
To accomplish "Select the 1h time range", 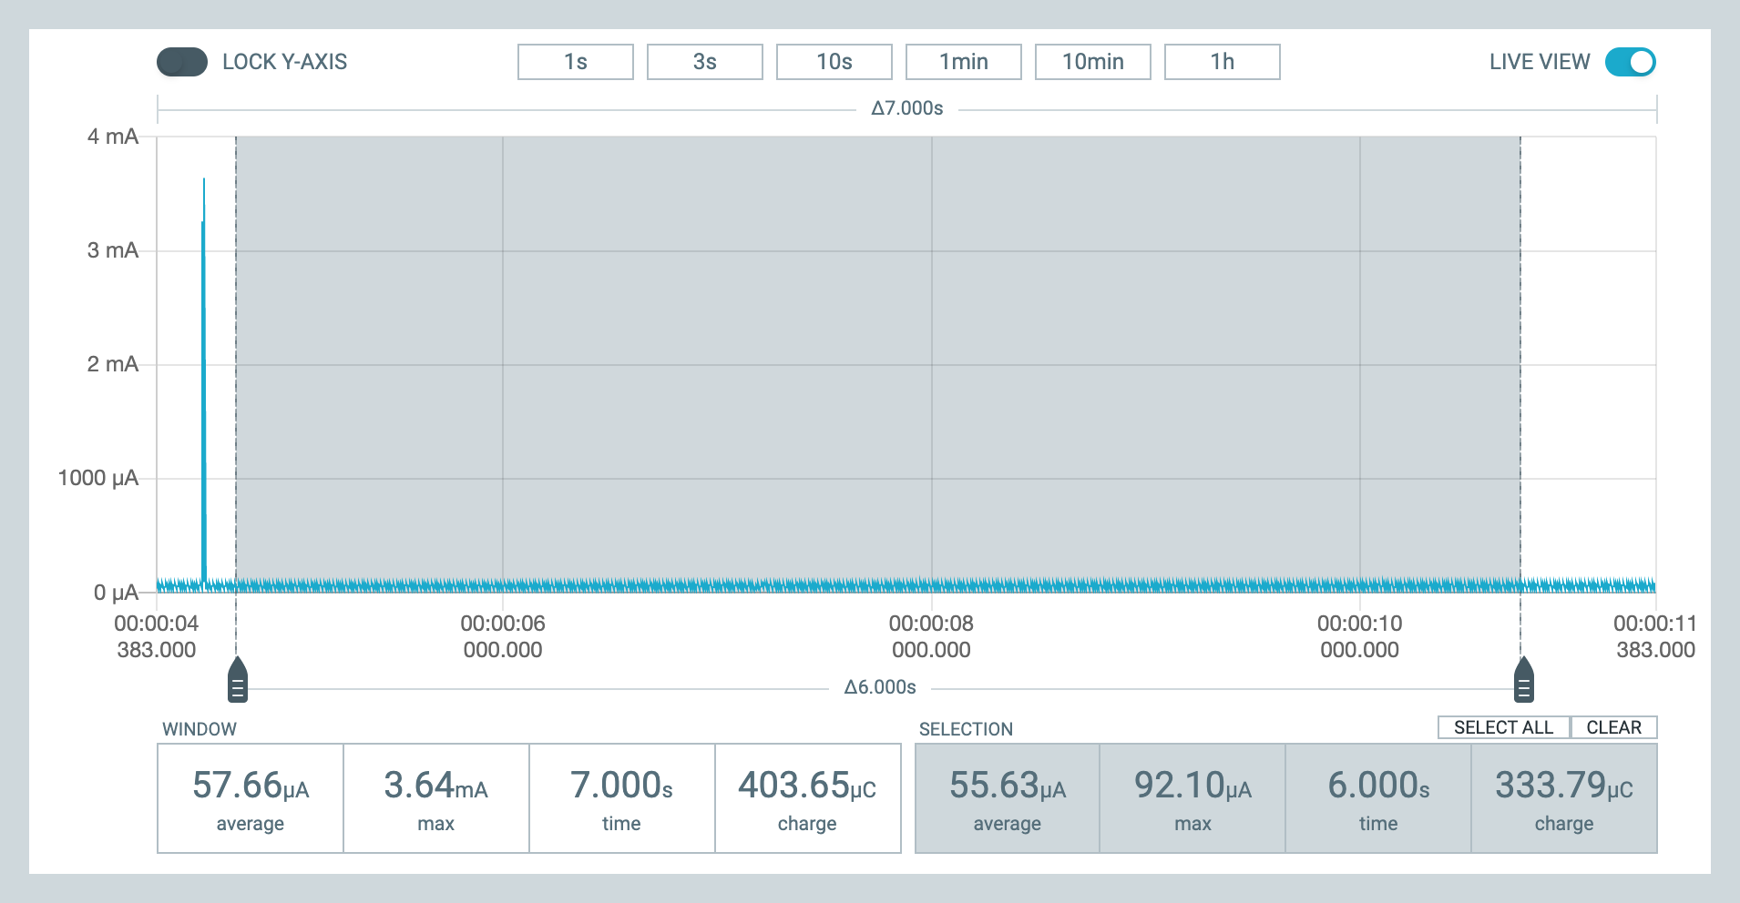I will [x=1222, y=62].
